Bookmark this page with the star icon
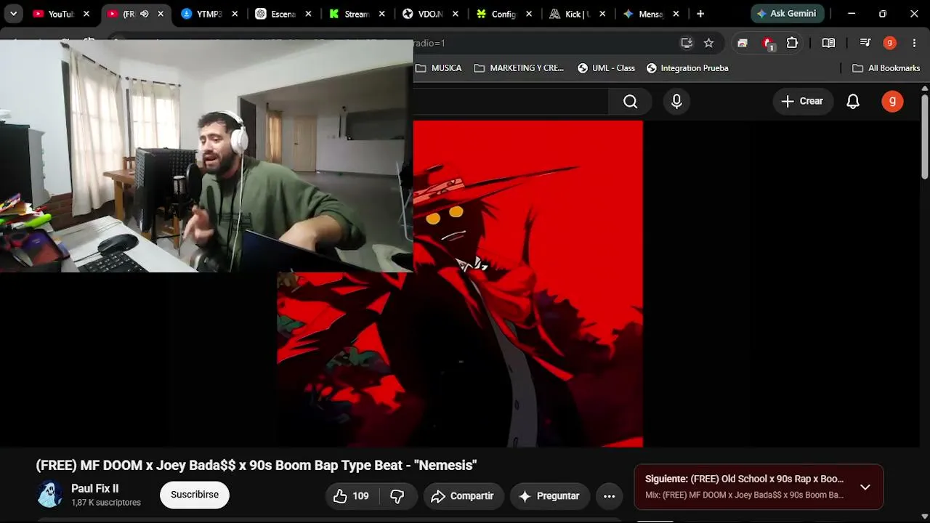Image resolution: width=930 pixels, height=523 pixels. click(708, 43)
